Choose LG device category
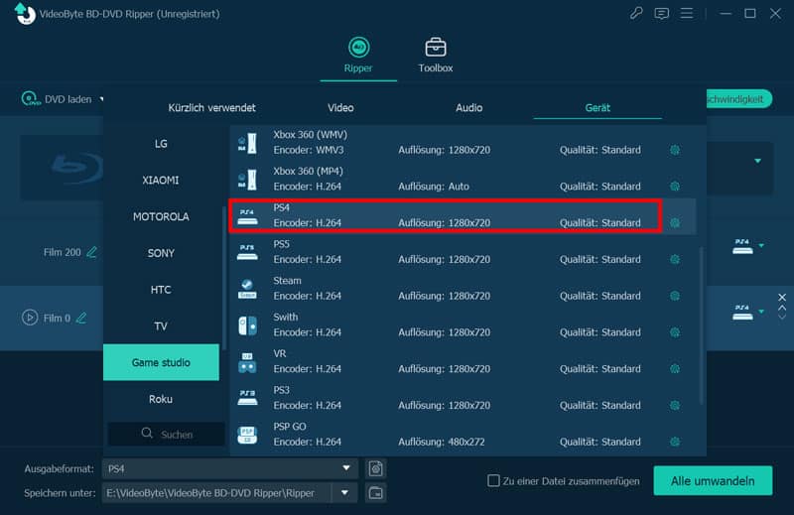Viewport: 794px width, 515px height. coord(161,144)
